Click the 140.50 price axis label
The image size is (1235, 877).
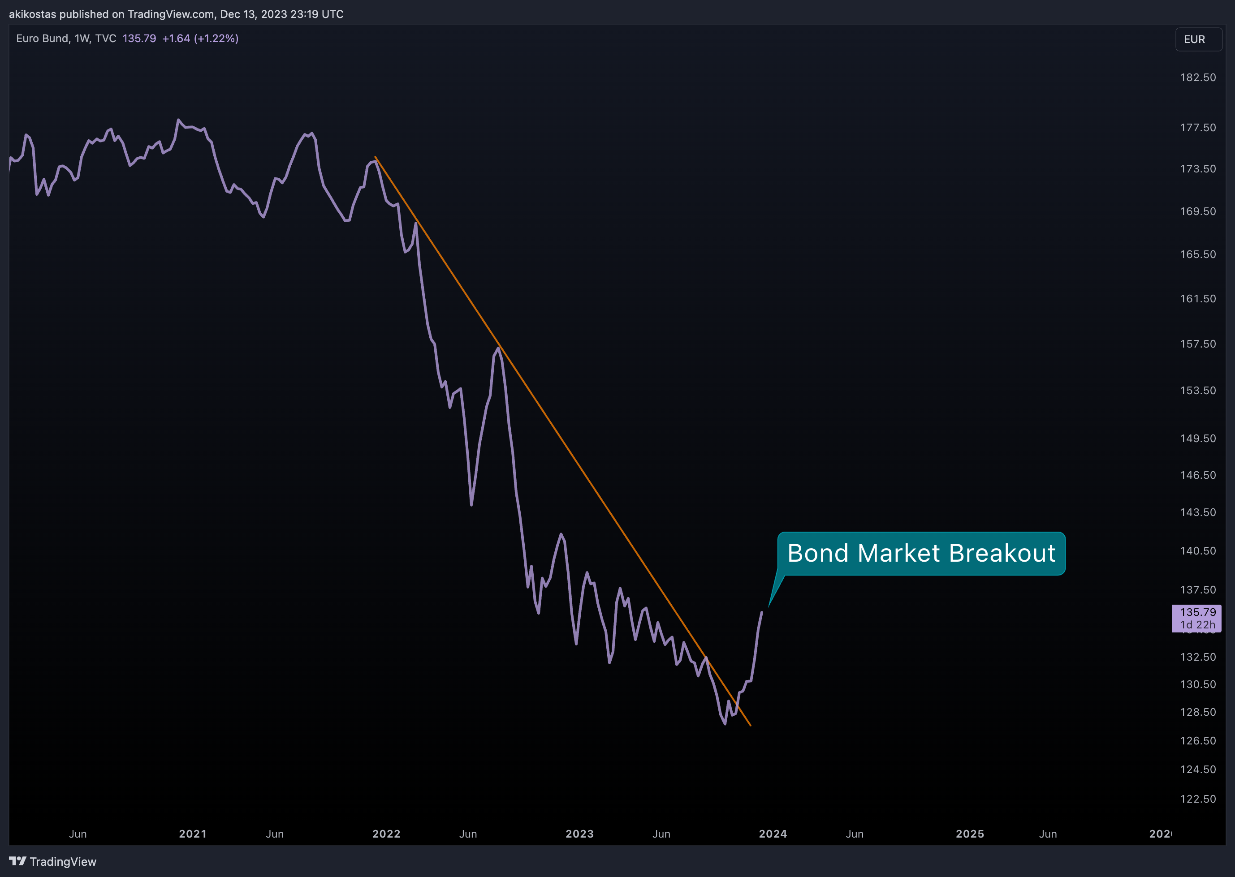pos(1198,551)
